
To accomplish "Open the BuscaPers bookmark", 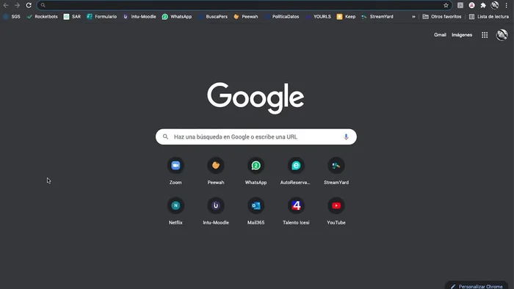I will pos(212,17).
